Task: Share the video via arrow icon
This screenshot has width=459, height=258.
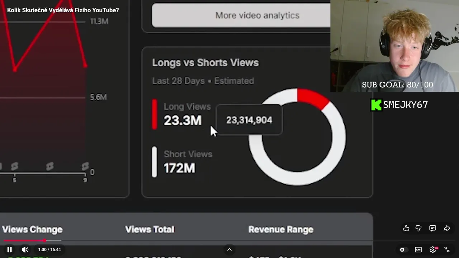Action: tap(447, 228)
